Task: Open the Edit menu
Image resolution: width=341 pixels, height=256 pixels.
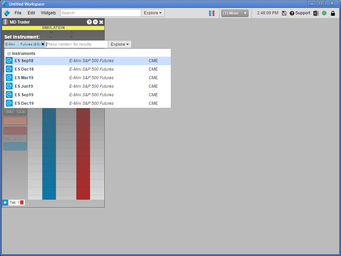Action: pyautogui.click(x=31, y=13)
